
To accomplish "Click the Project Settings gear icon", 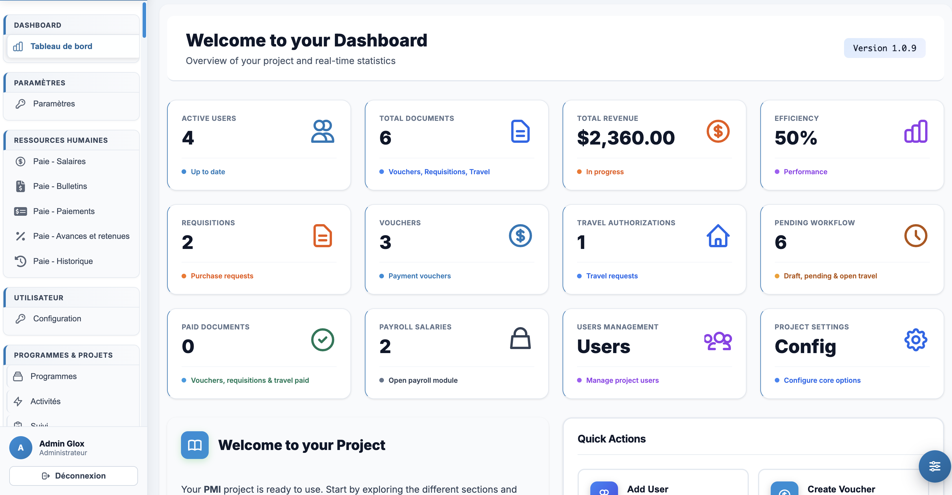I will 916,340.
